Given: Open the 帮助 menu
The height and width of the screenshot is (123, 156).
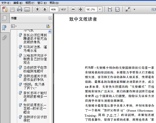Looking at the screenshot, I should (54, 3).
